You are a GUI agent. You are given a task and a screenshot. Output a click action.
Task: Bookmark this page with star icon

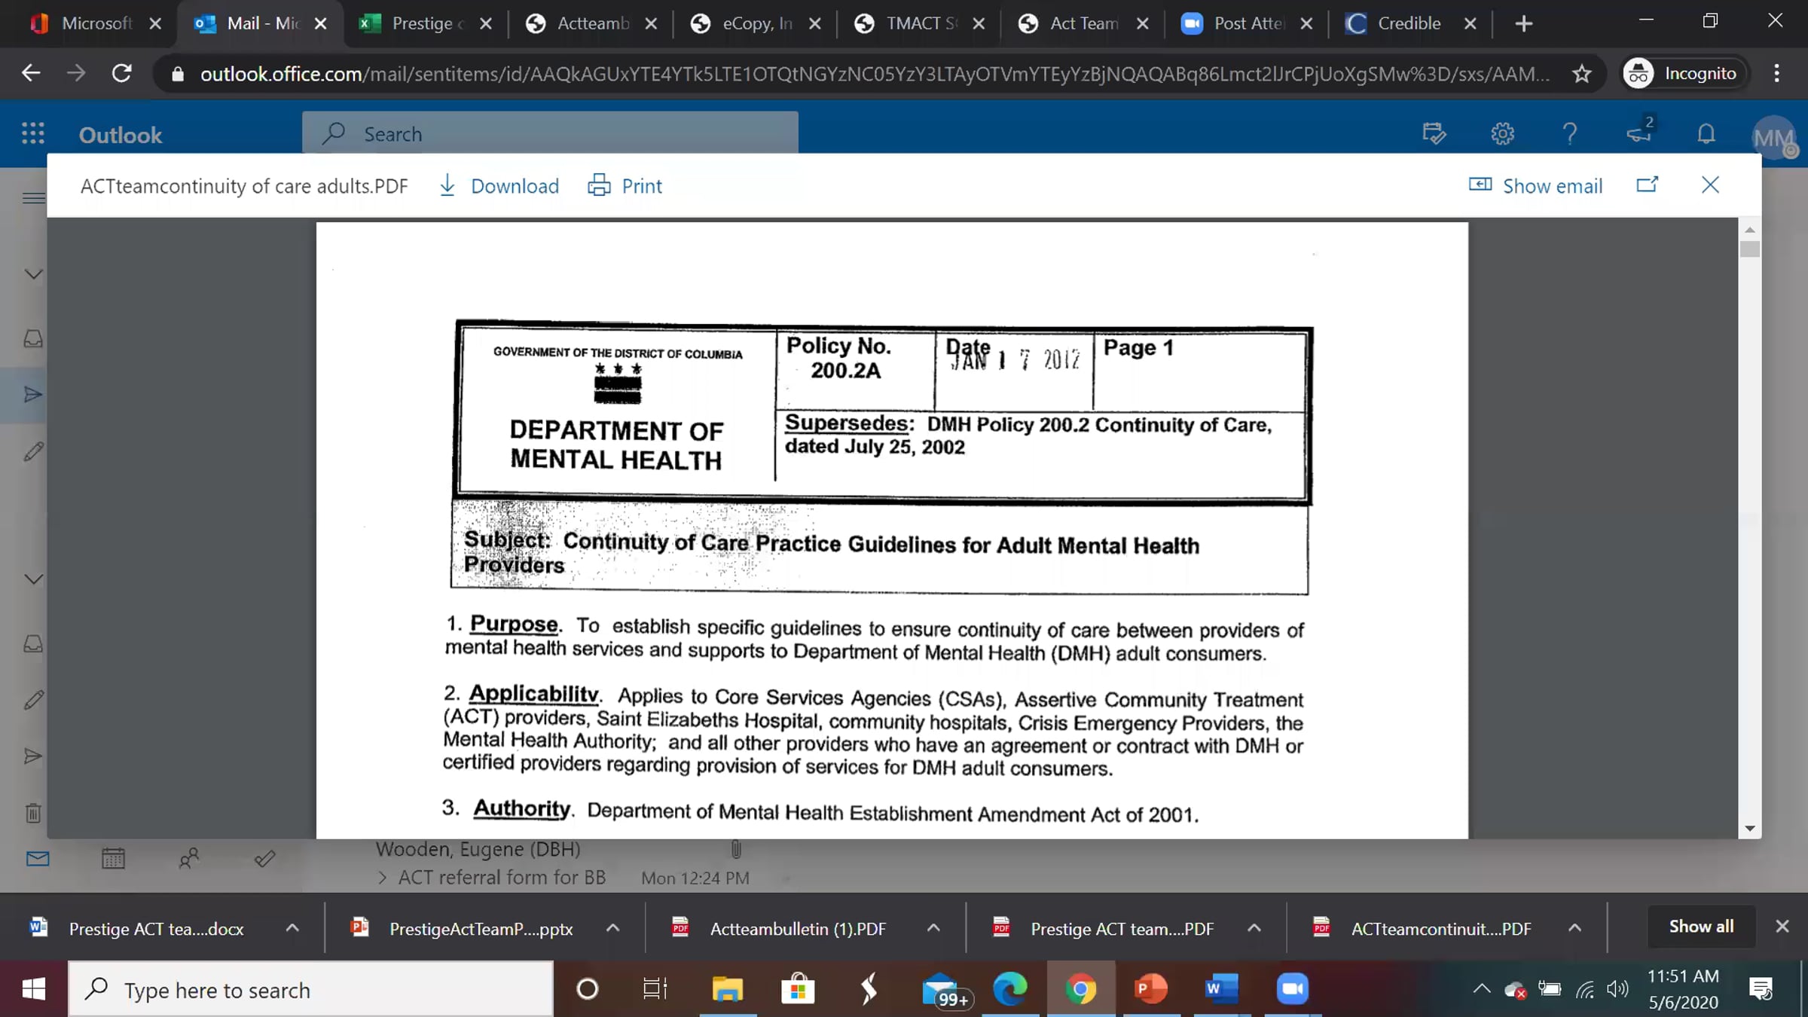click(1582, 73)
